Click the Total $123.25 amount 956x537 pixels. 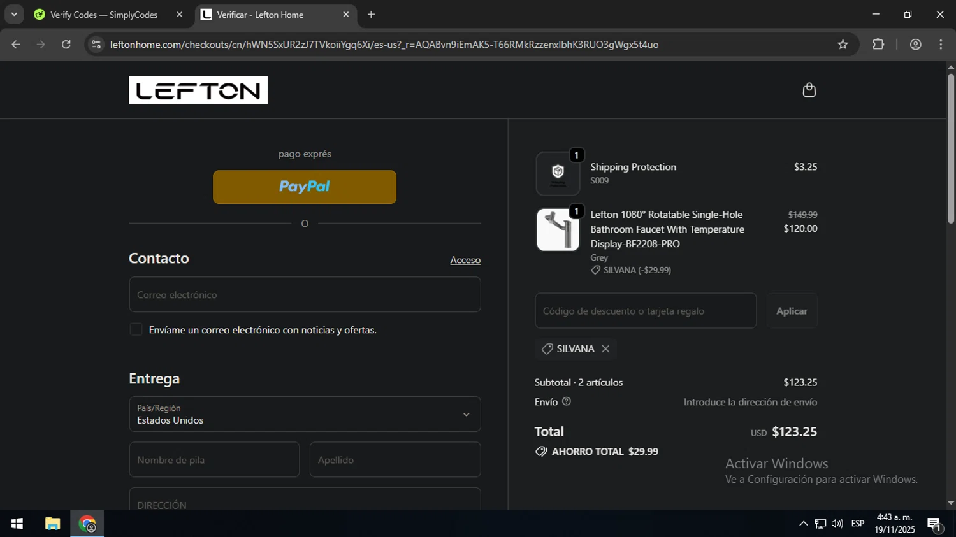794,431
